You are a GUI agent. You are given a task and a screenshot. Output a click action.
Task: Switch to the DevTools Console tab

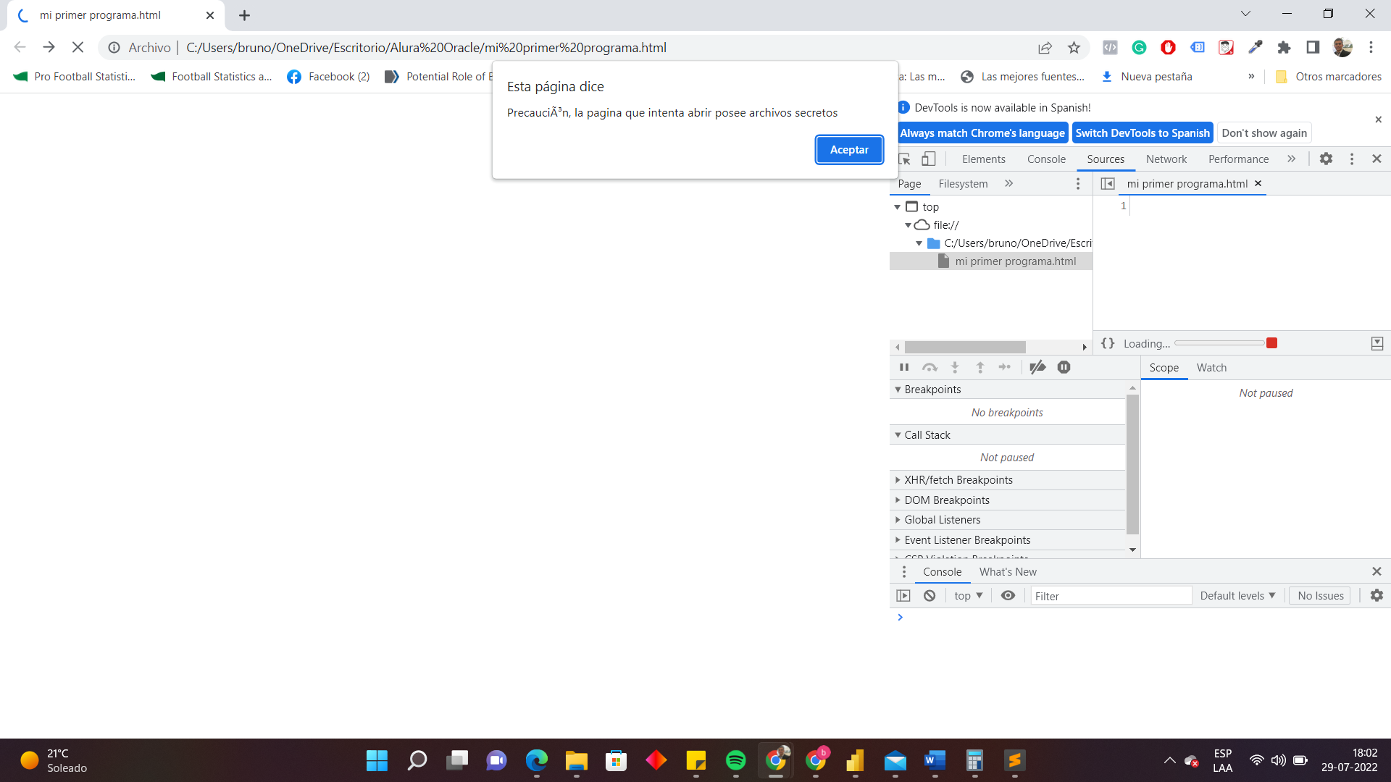tap(1046, 159)
